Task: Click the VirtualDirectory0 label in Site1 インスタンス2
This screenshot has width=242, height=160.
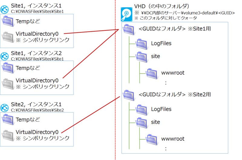Action: [37, 80]
